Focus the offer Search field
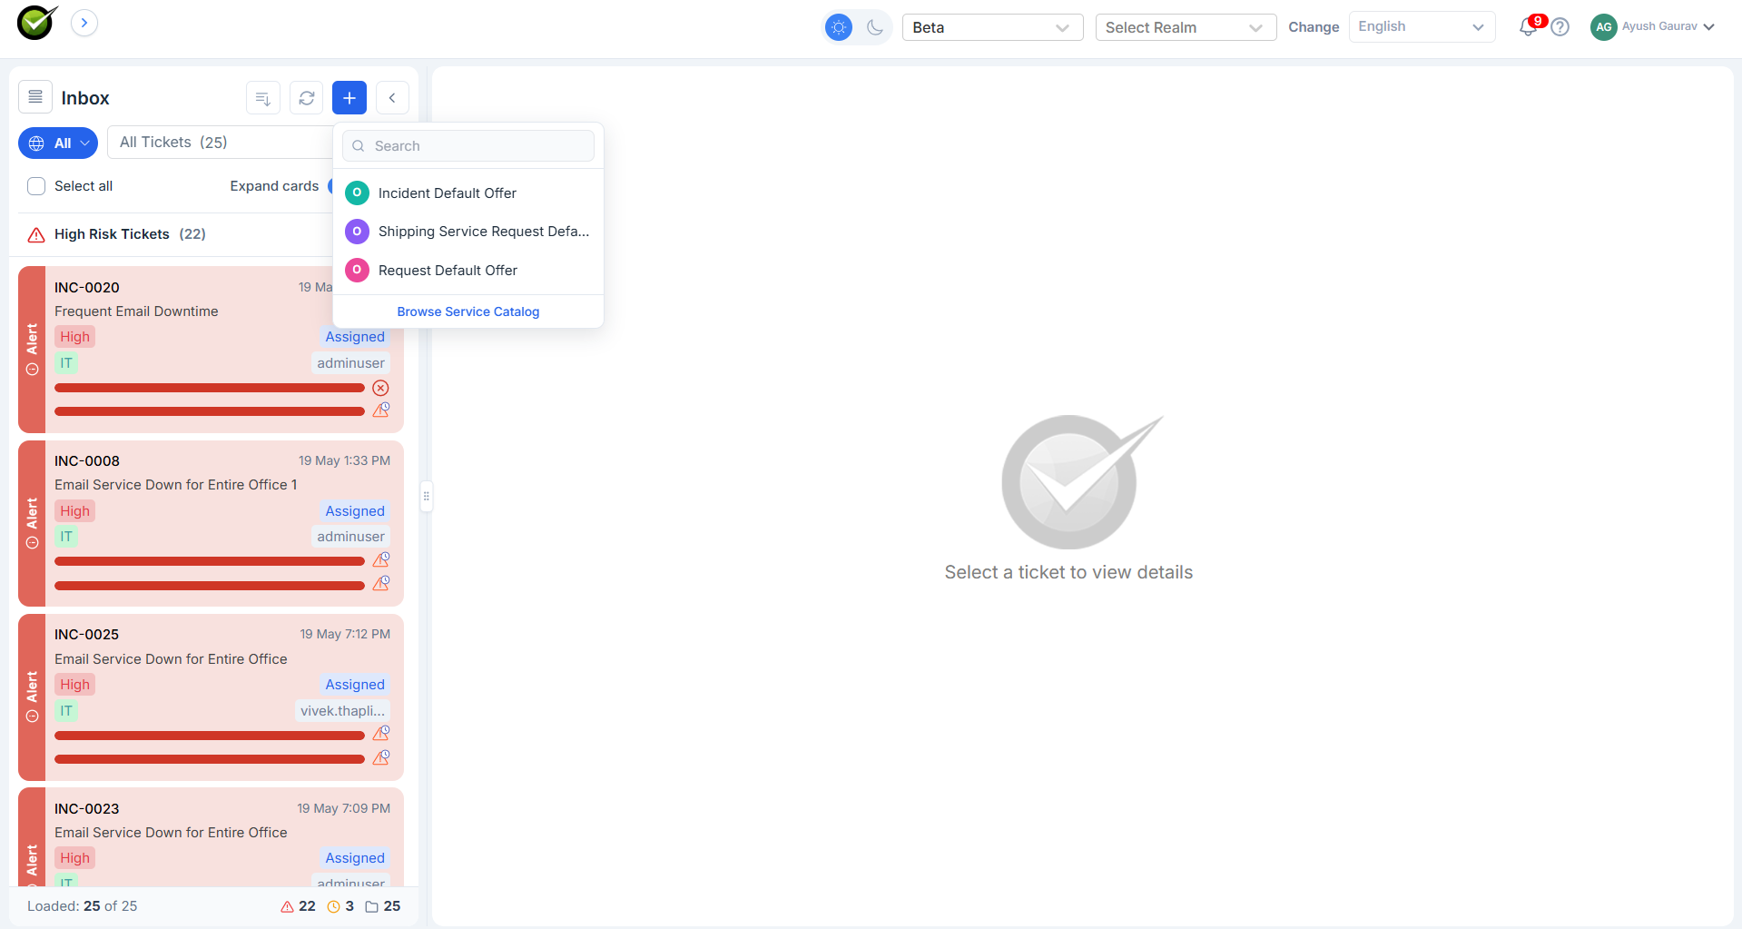This screenshot has height=929, width=1742. click(x=468, y=146)
